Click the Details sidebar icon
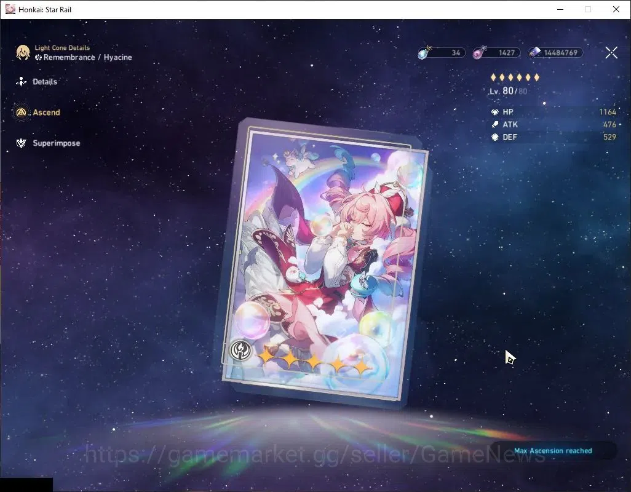The height and width of the screenshot is (492, 631). click(21, 82)
